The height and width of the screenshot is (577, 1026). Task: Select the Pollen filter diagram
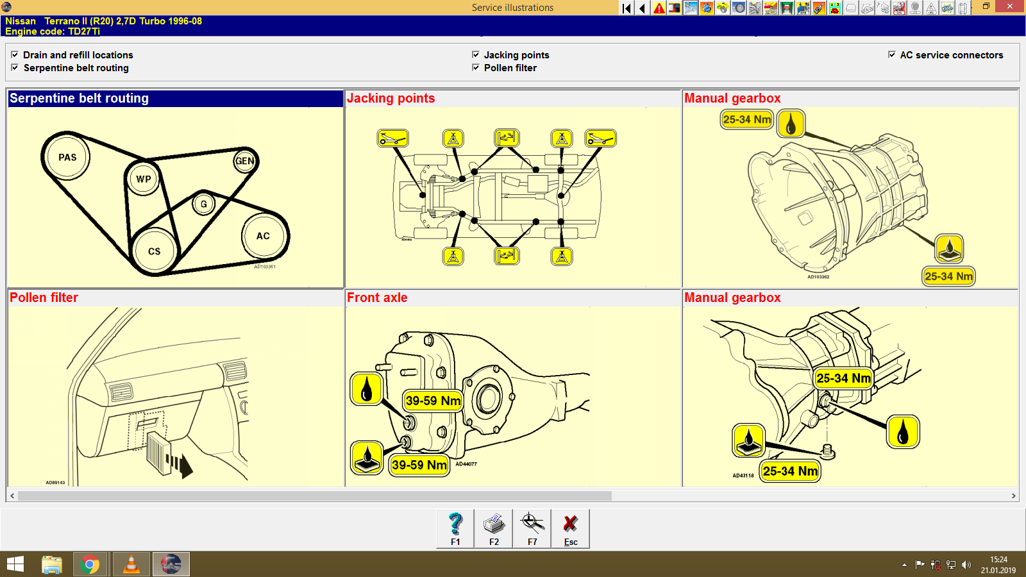coord(175,394)
